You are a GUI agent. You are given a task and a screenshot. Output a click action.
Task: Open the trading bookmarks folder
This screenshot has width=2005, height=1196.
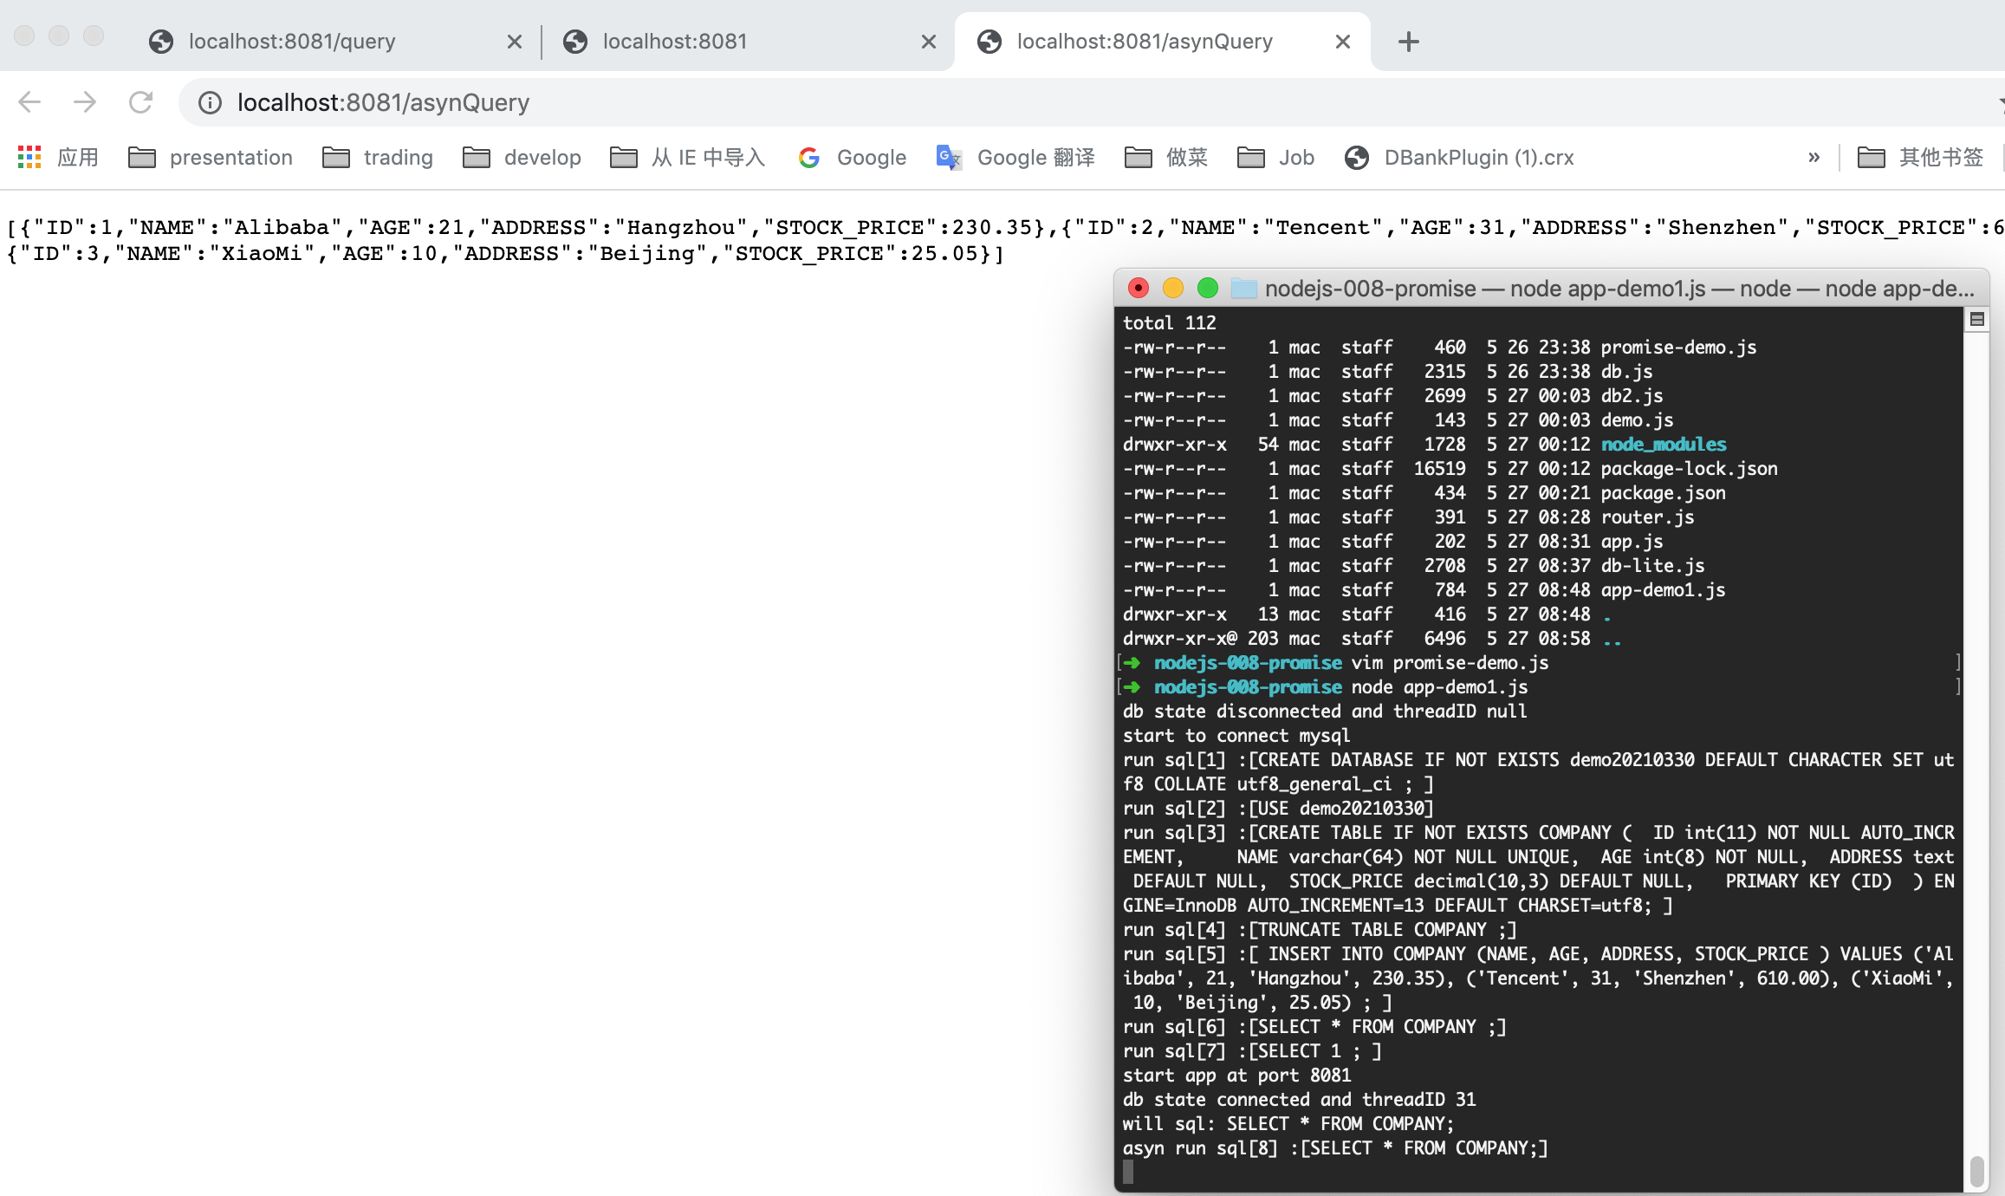coord(378,157)
